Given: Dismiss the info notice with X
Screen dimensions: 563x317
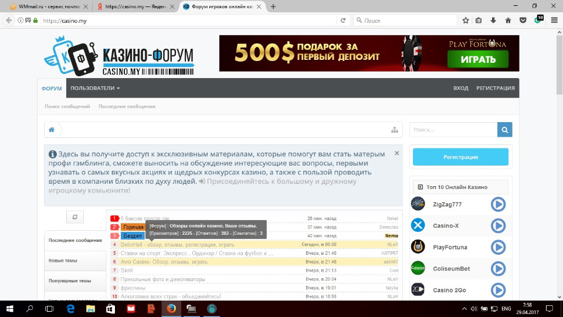Looking at the screenshot, I should [397, 153].
